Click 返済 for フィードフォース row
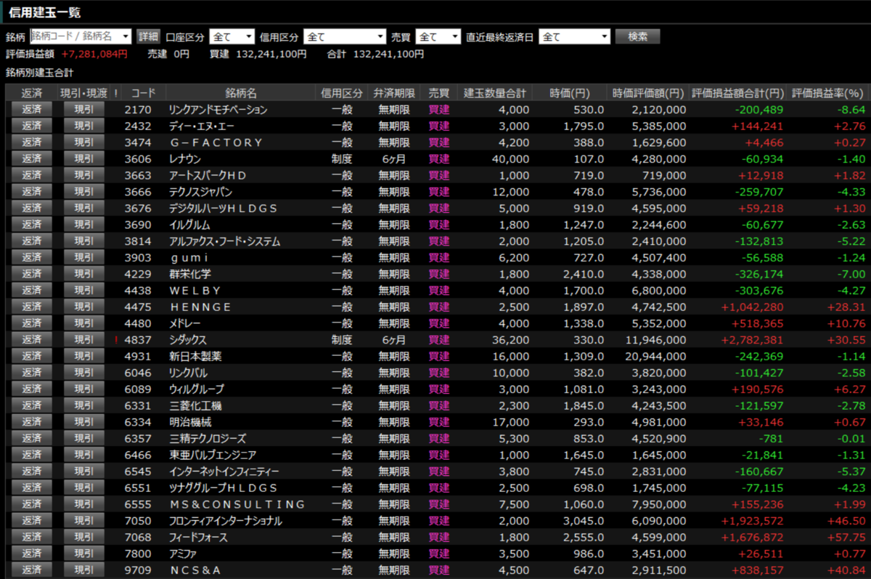Viewport: 871px width, 579px height. pos(32,537)
